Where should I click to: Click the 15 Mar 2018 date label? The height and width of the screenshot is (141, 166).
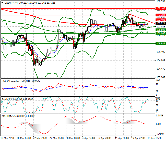pos(7,138)
